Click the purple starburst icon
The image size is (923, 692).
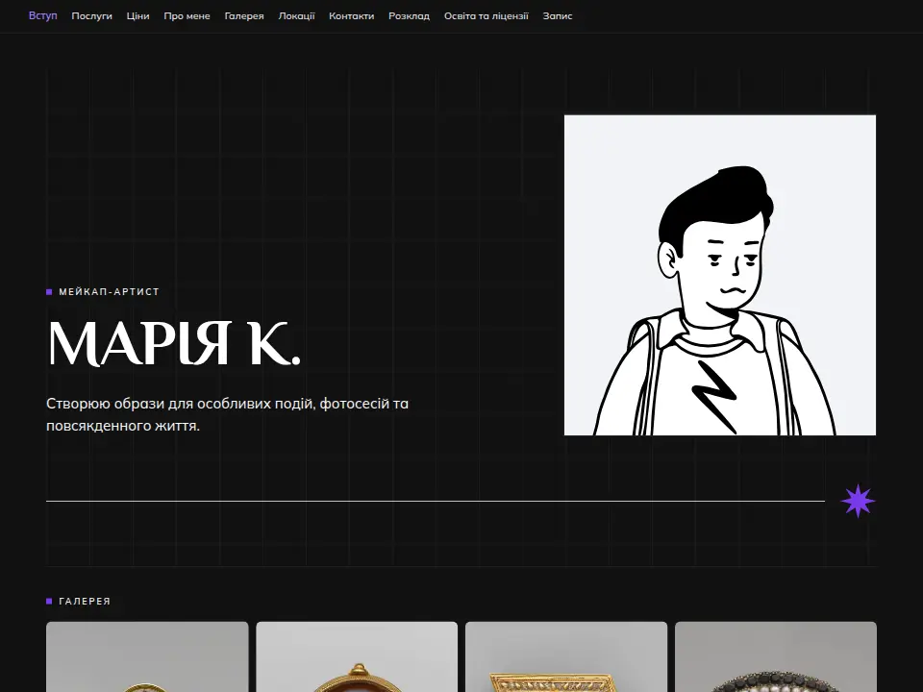pyautogui.click(x=858, y=502)
